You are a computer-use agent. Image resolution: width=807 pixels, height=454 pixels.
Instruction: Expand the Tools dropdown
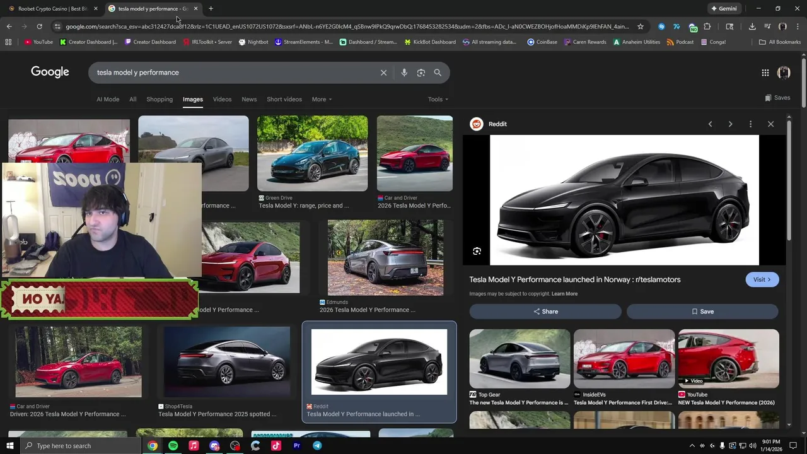438,99
